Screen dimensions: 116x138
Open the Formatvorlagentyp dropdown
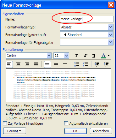(87, 27)
